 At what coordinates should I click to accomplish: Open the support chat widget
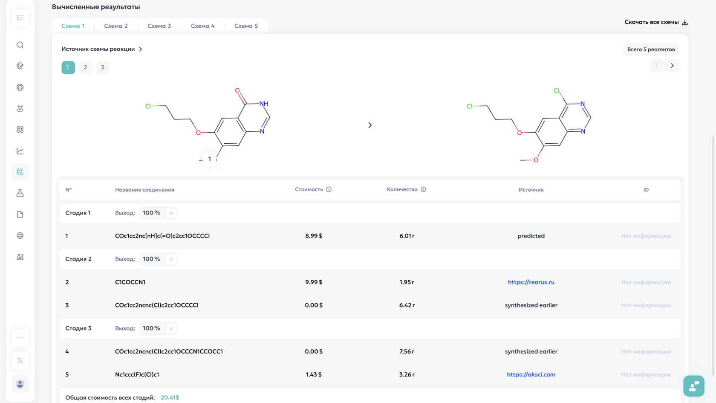[x=693, y=386]
